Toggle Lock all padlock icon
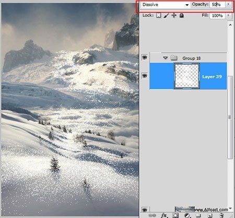Screen dimensions: 235x218 tap(182, 16)
